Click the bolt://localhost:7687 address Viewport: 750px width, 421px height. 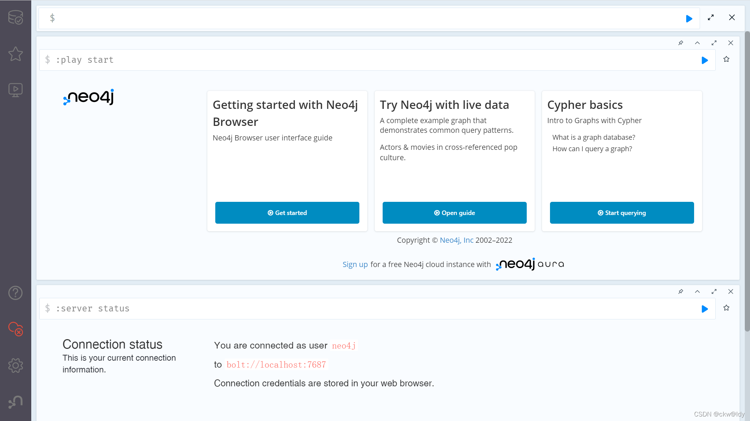pyautogui.click(x=276, y=364)
